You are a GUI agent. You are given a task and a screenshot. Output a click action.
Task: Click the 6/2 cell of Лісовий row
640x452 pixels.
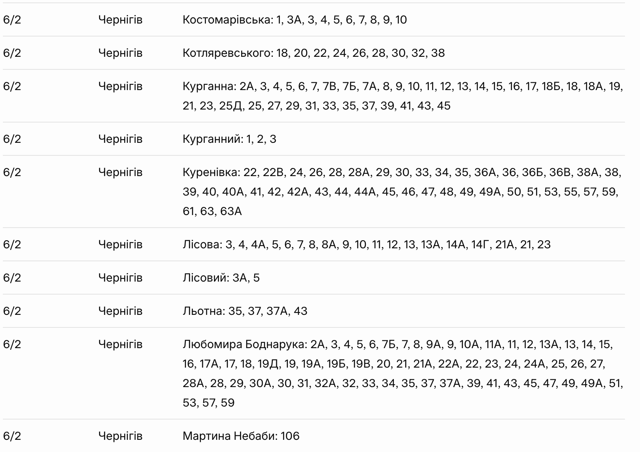(12, 278)
